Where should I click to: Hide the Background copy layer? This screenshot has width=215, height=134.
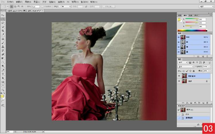pyautogui.click(x=179, y=76)
